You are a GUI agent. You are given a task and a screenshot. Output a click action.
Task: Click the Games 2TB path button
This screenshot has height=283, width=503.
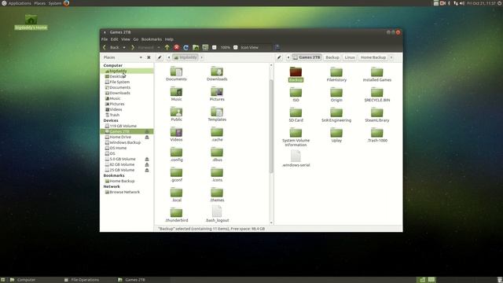click(x=307, y=57)
